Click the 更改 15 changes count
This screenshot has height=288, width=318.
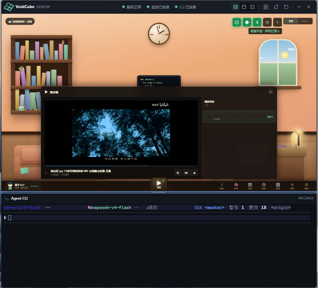point(257,207)
